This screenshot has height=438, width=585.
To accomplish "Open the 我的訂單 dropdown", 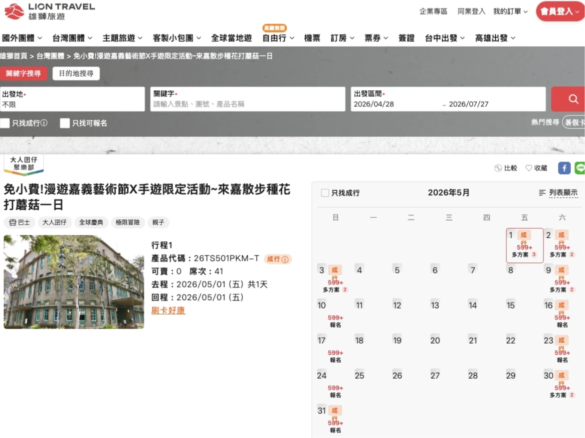I will pos(510,12).
